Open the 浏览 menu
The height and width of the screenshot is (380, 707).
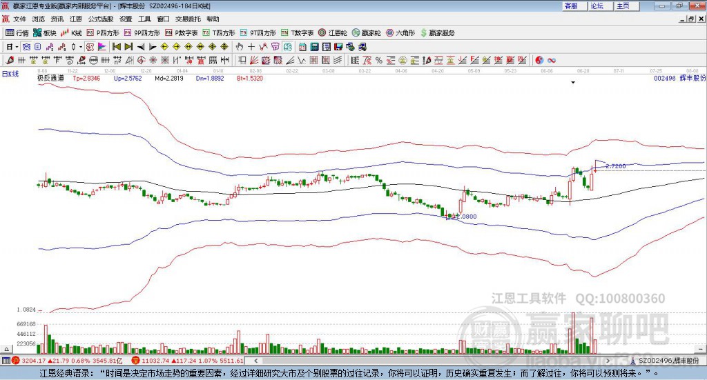(39, 19)
